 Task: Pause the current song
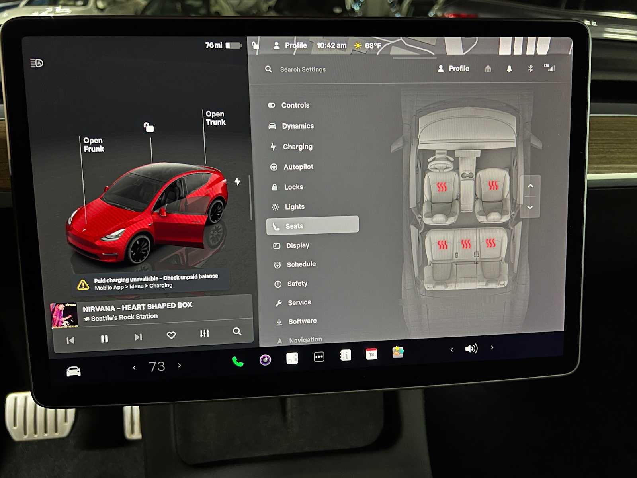[x=104, y=339]
